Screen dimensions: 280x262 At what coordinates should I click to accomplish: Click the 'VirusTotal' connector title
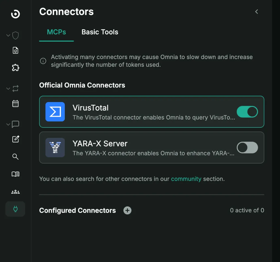coord(91,108)
